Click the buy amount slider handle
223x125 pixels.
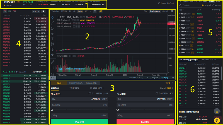pyautogui.click(x=52, y=110)
